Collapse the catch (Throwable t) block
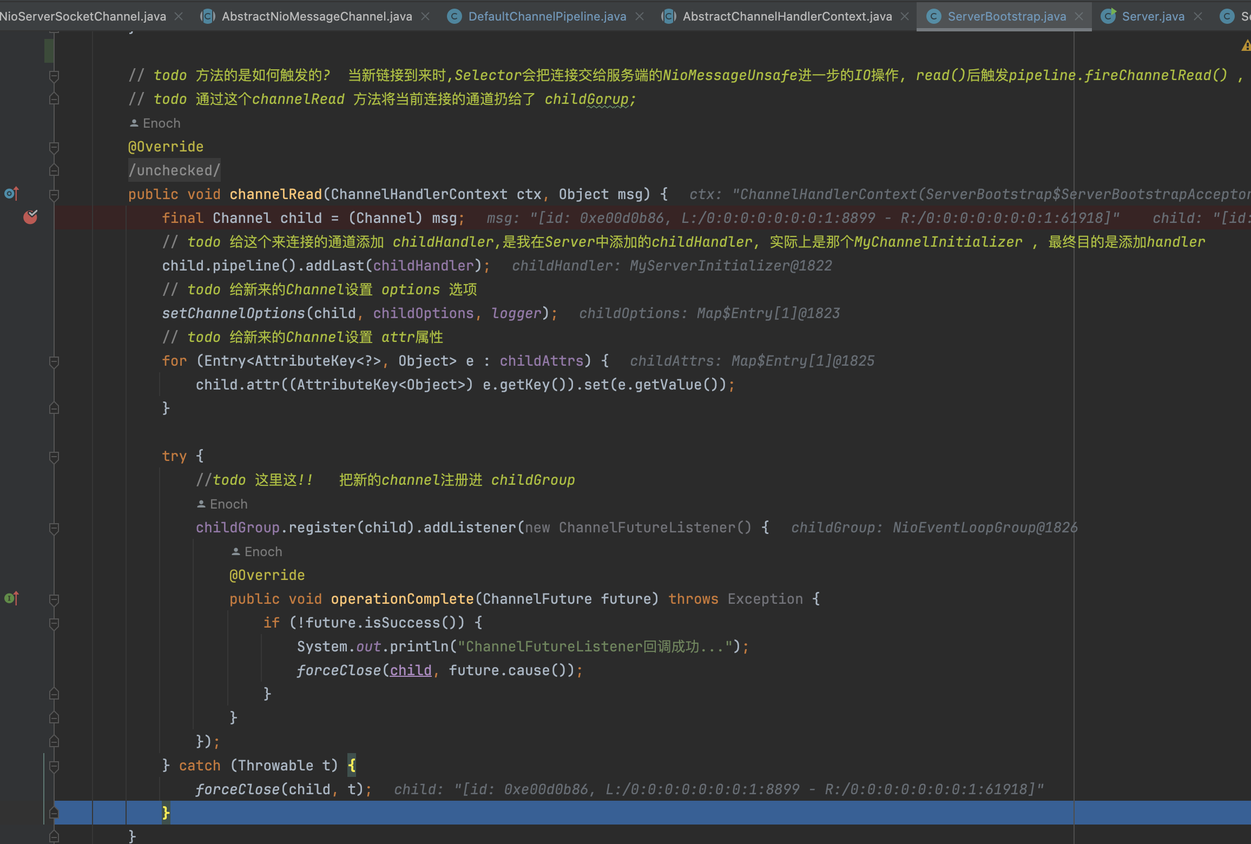Image resolution: width=1251 pixels, height=844 pixels. 54,766
